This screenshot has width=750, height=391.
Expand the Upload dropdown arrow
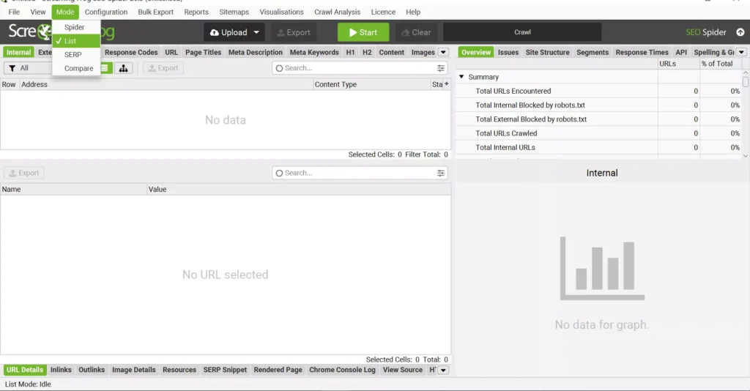click(256, 32)
